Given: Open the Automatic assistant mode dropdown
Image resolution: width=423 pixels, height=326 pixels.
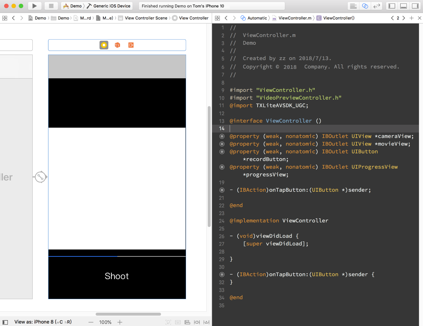Looking at the screenshot, I should (x=257, y=18).
